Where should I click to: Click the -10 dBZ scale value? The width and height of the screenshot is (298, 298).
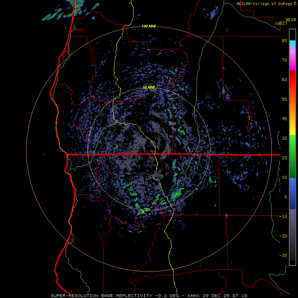(283, 217)
